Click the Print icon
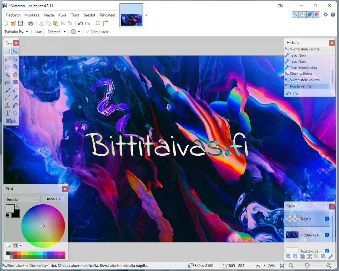 click(31, 23)
